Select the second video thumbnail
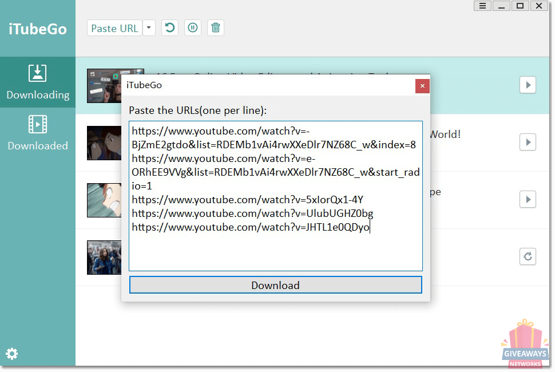 coord(104,143)
